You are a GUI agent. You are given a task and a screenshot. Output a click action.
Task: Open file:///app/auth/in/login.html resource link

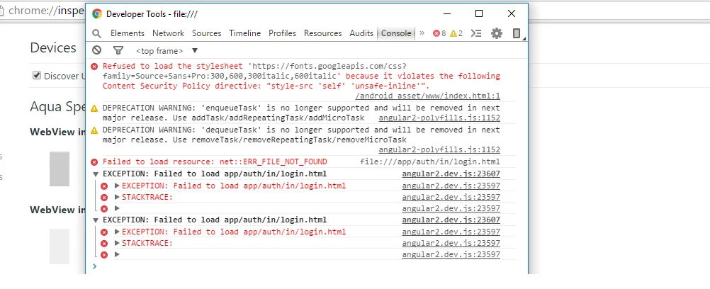point(430,161)
